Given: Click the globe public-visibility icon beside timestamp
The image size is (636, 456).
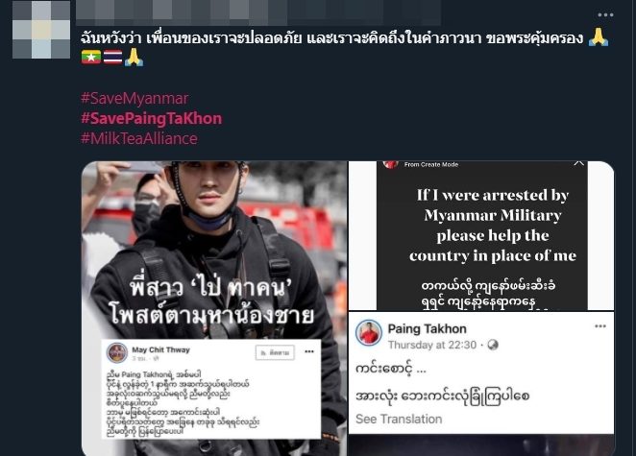Looking at the screenshot, I should pos(493,345).
